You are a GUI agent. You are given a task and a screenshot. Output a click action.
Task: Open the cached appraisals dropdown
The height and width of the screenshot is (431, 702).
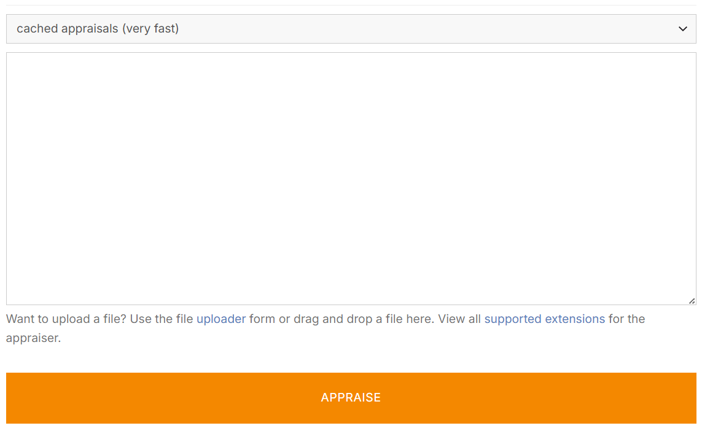[x=351, y=29]
